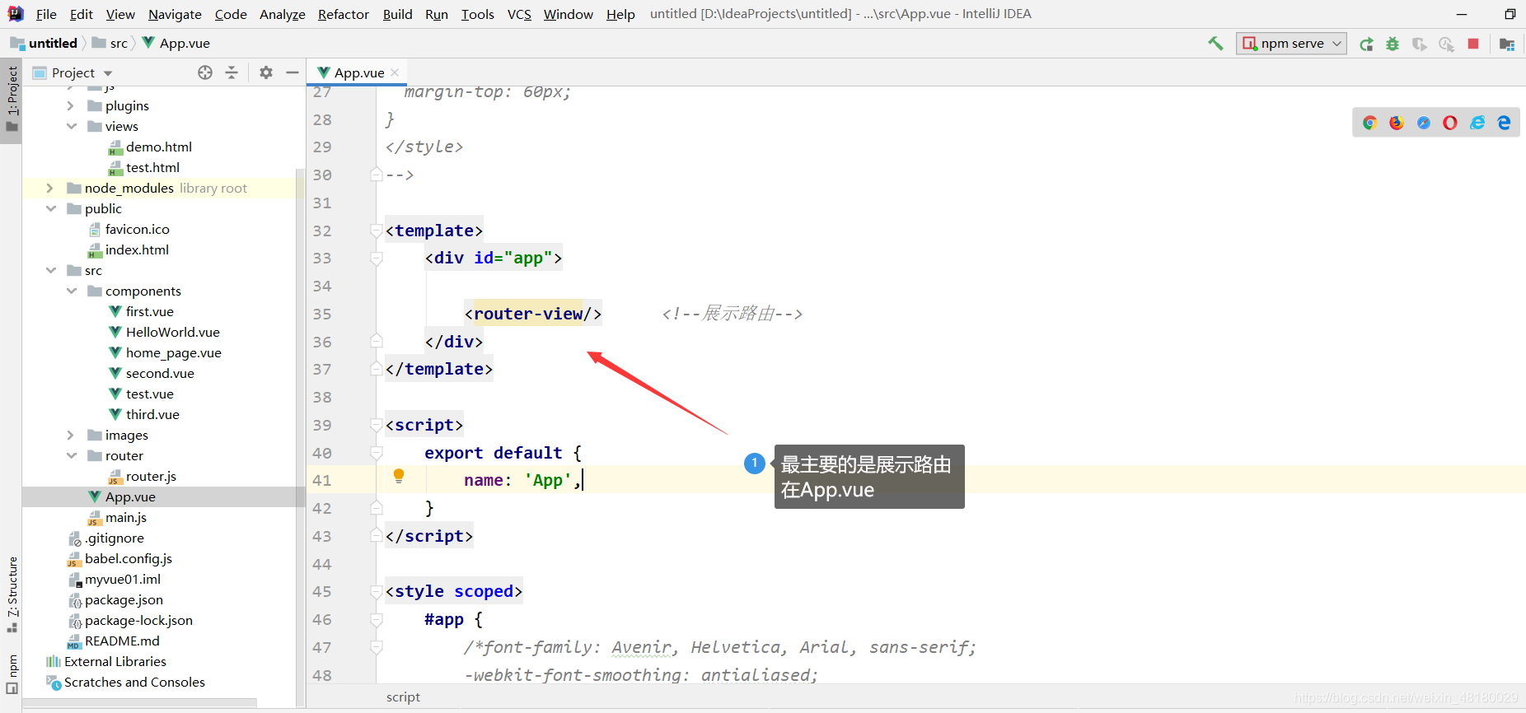Click the Rerun npm serve icon
Viewport: 1526px width, 713px height.
[x=1366, y=44]
